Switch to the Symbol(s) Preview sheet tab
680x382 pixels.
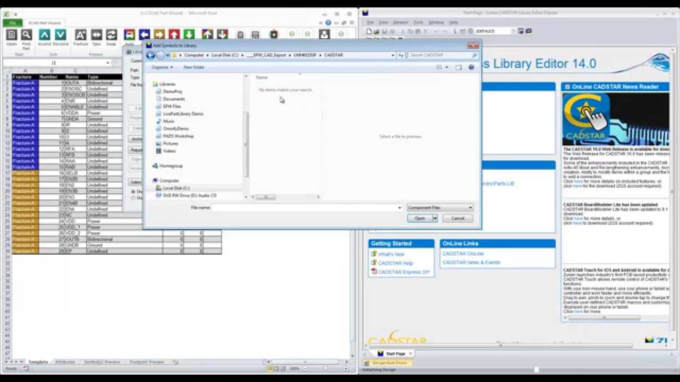102,362
